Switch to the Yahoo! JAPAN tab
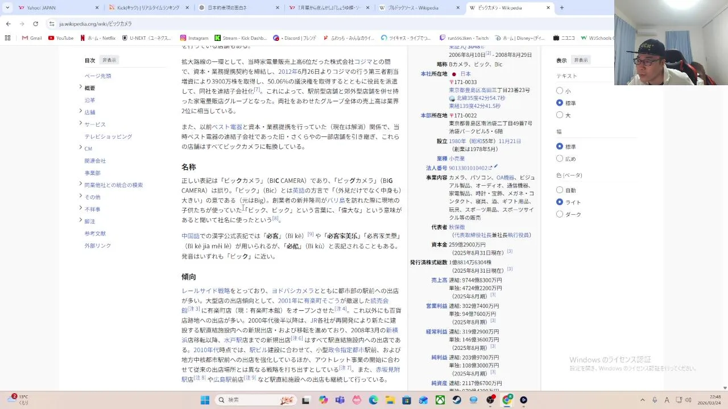Screen dimensions: 728x409 tap(58, 8)
